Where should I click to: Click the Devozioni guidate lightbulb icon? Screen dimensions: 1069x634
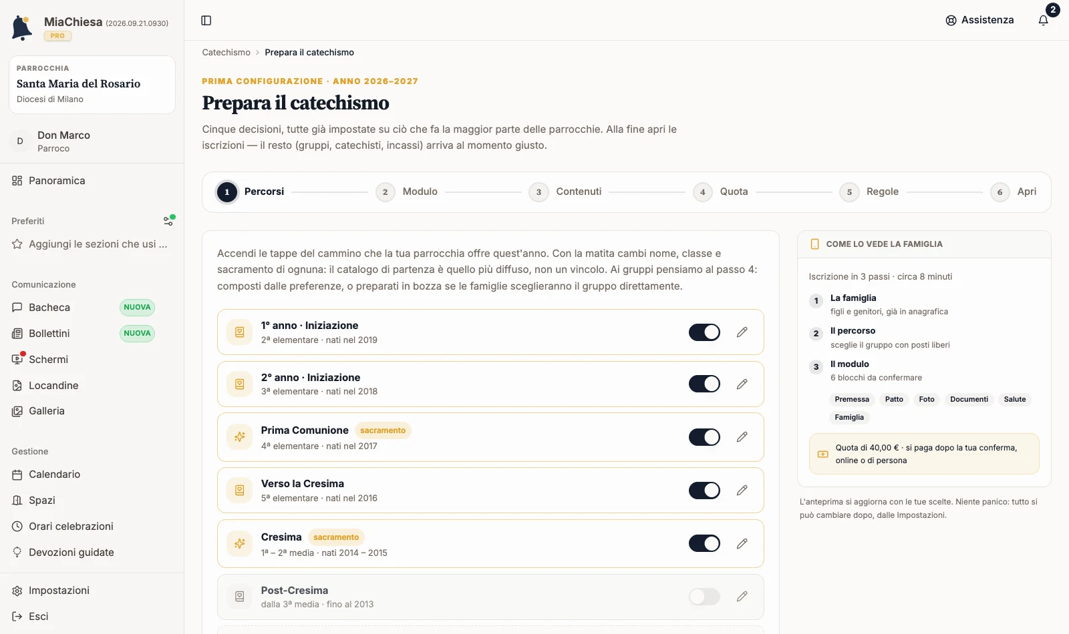[17, 553]
